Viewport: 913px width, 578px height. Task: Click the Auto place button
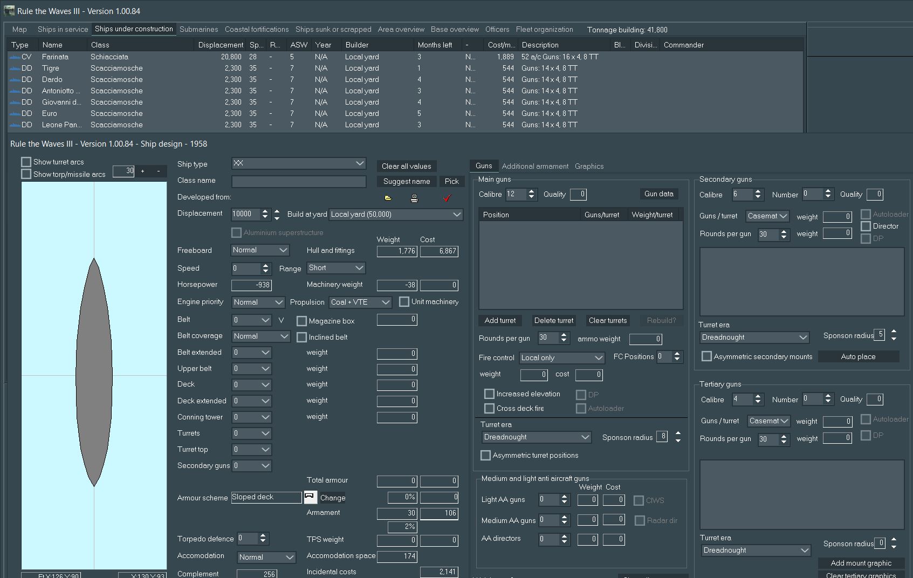[859, 356]
